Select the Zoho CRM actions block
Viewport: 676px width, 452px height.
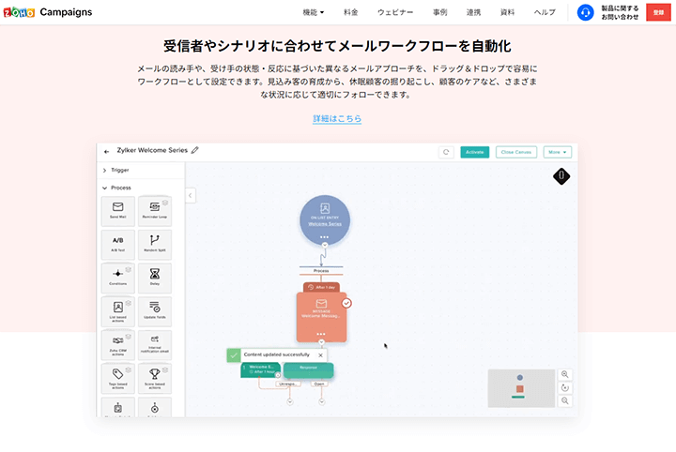pos(117,345)
